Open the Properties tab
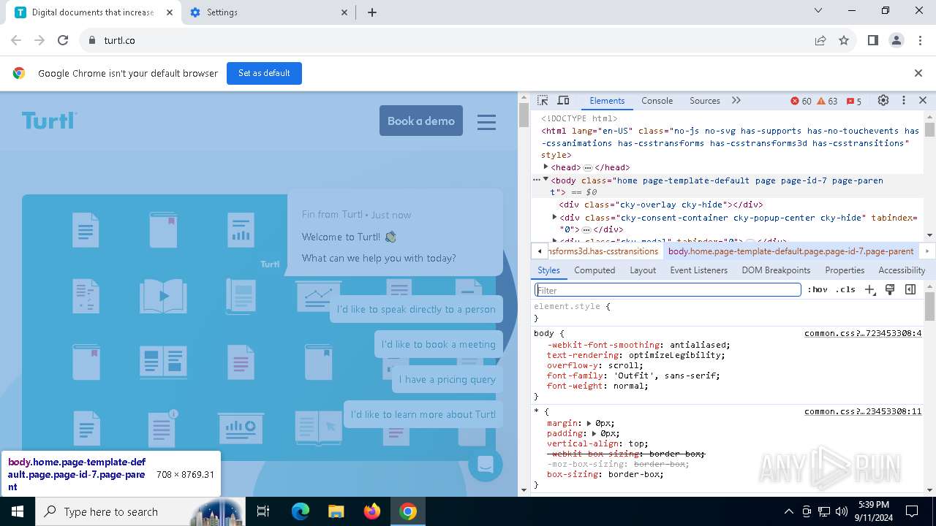Screen dimensions: 936x526 pos(845,270)
